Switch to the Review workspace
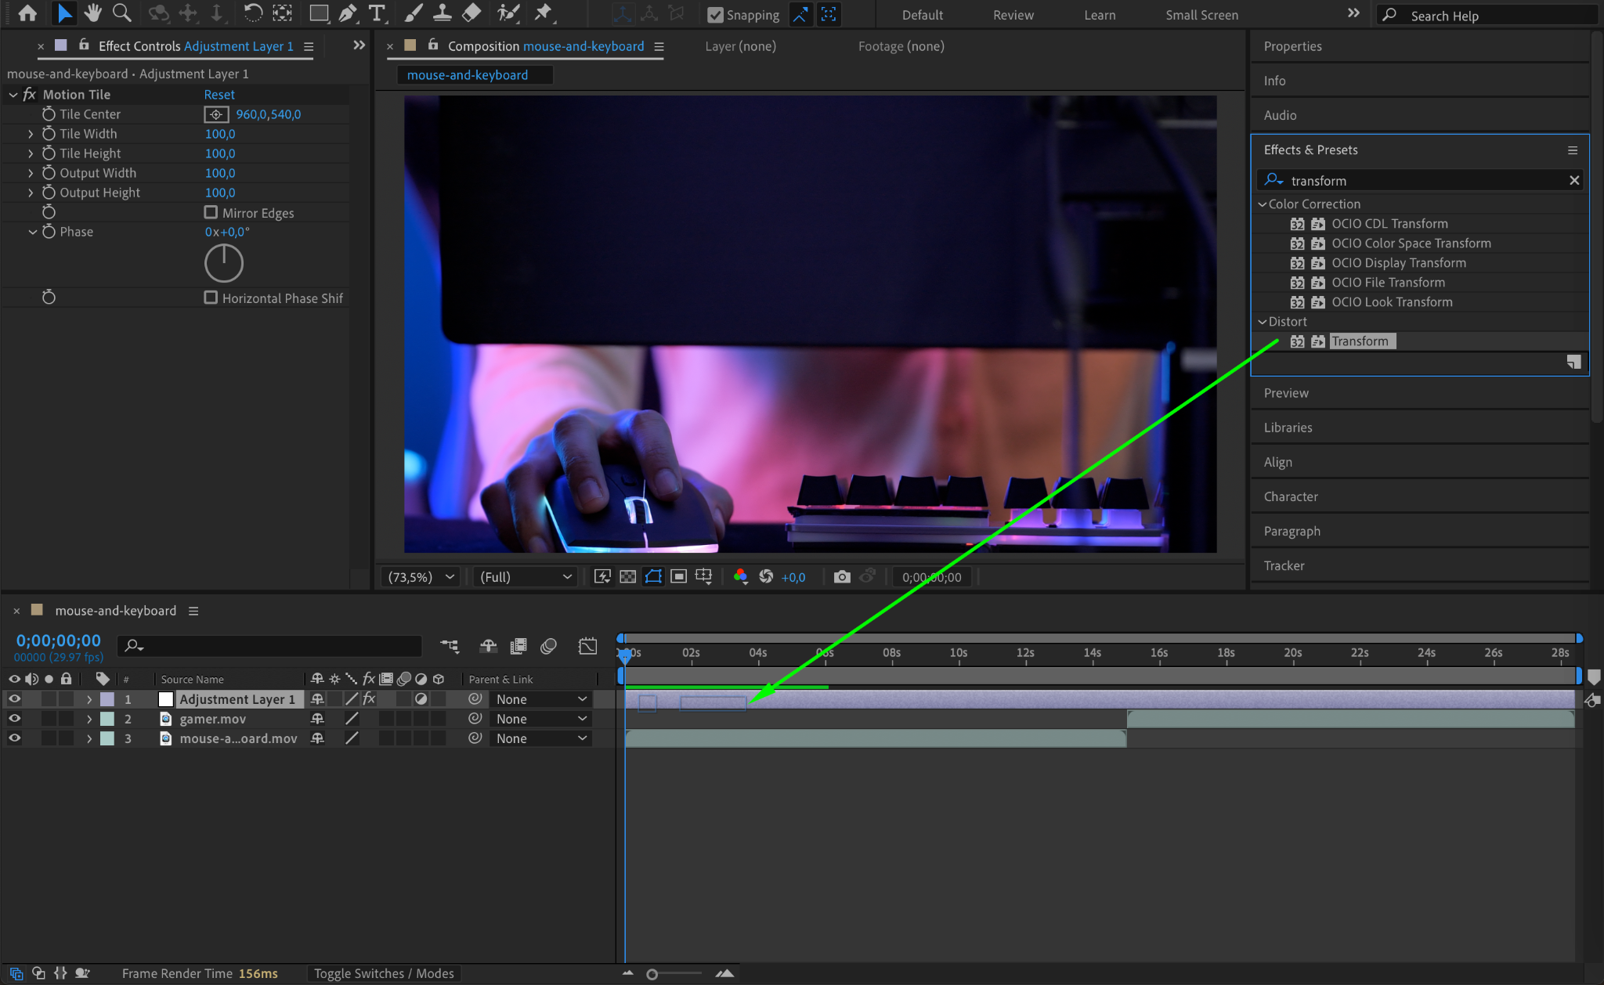Screen dimensions: 1604x985 point(1013,15)
